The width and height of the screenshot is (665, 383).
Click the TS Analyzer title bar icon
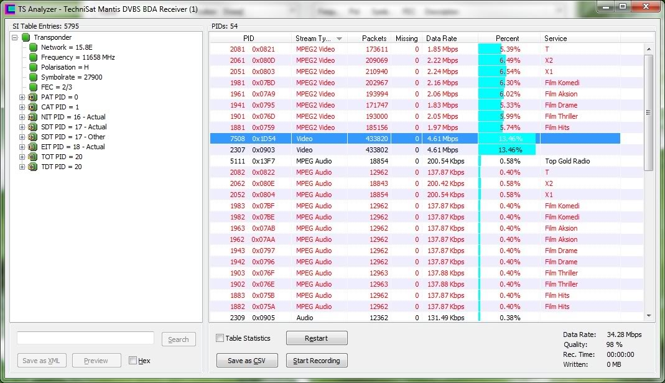click(9, 9)
